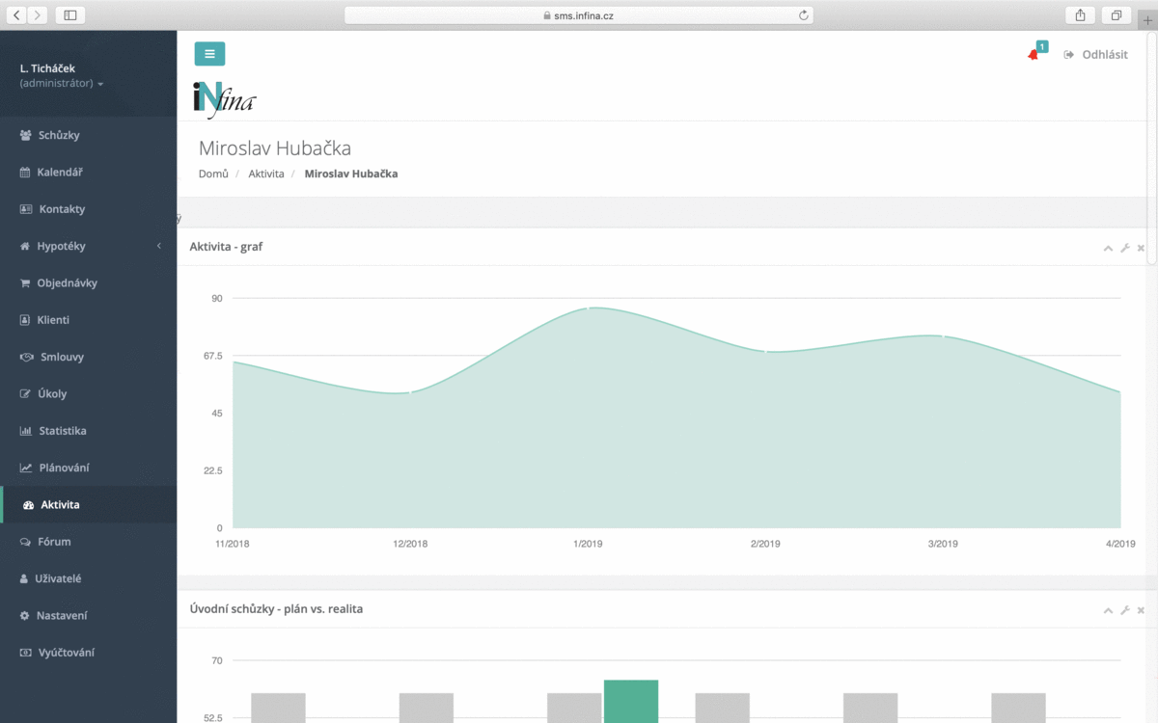Open the notifications bell icon
Viewport: 1158px width, 723px height.
(1034, 55)
